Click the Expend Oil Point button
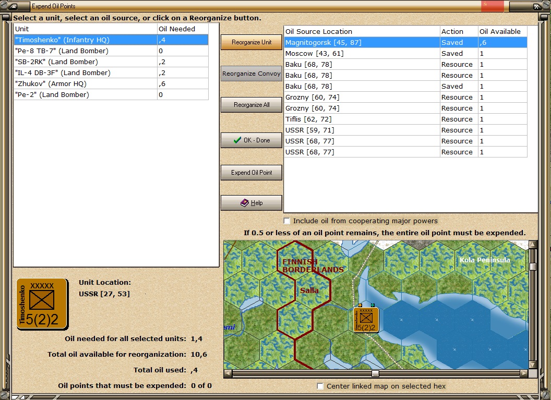Viewport: 551px width, 400px height. click(251, 173)
